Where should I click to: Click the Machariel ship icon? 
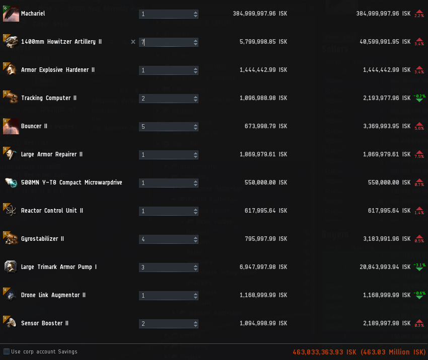tap(11, 14)
